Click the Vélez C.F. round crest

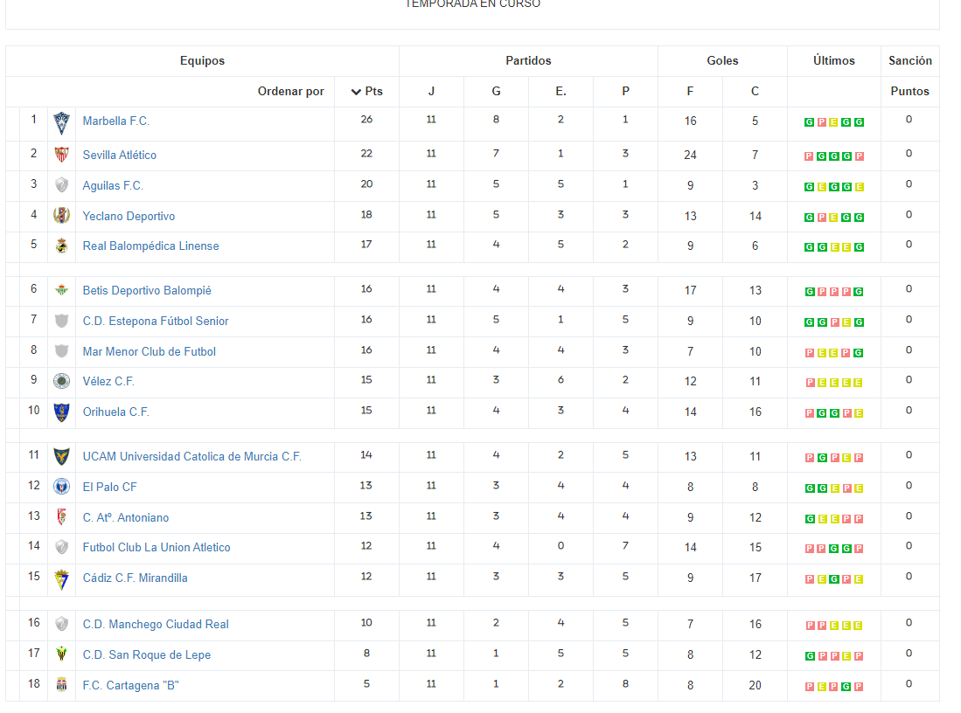click(x=61, y=381)
